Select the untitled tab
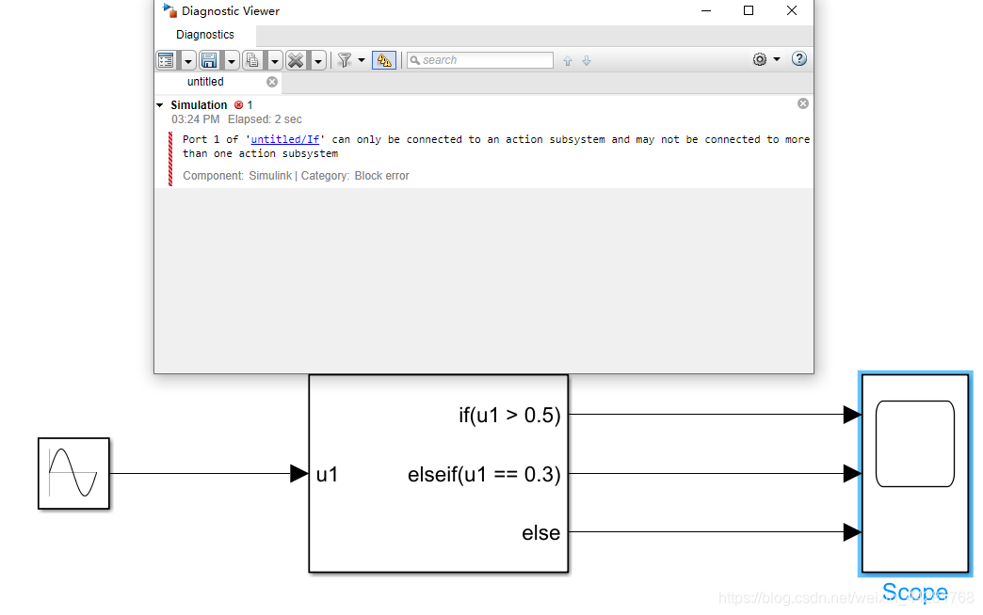The image size is (983, 615). click(x=205, y=81)
